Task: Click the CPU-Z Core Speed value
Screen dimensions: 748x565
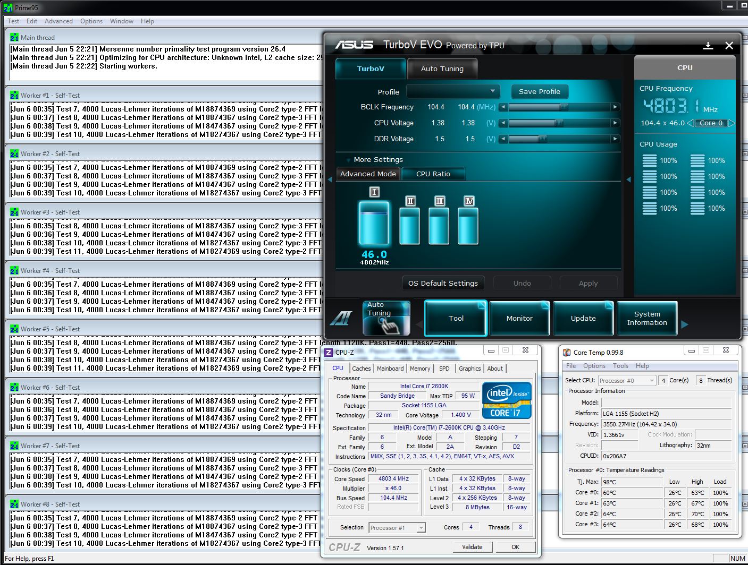Action: 394,479
